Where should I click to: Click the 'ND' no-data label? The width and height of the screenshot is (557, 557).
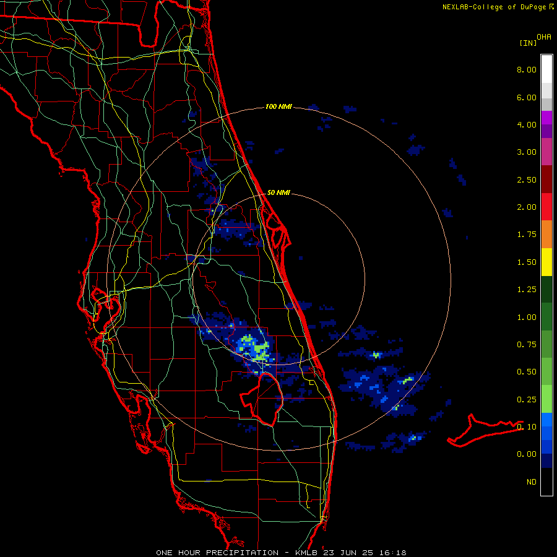coord(532,482)
